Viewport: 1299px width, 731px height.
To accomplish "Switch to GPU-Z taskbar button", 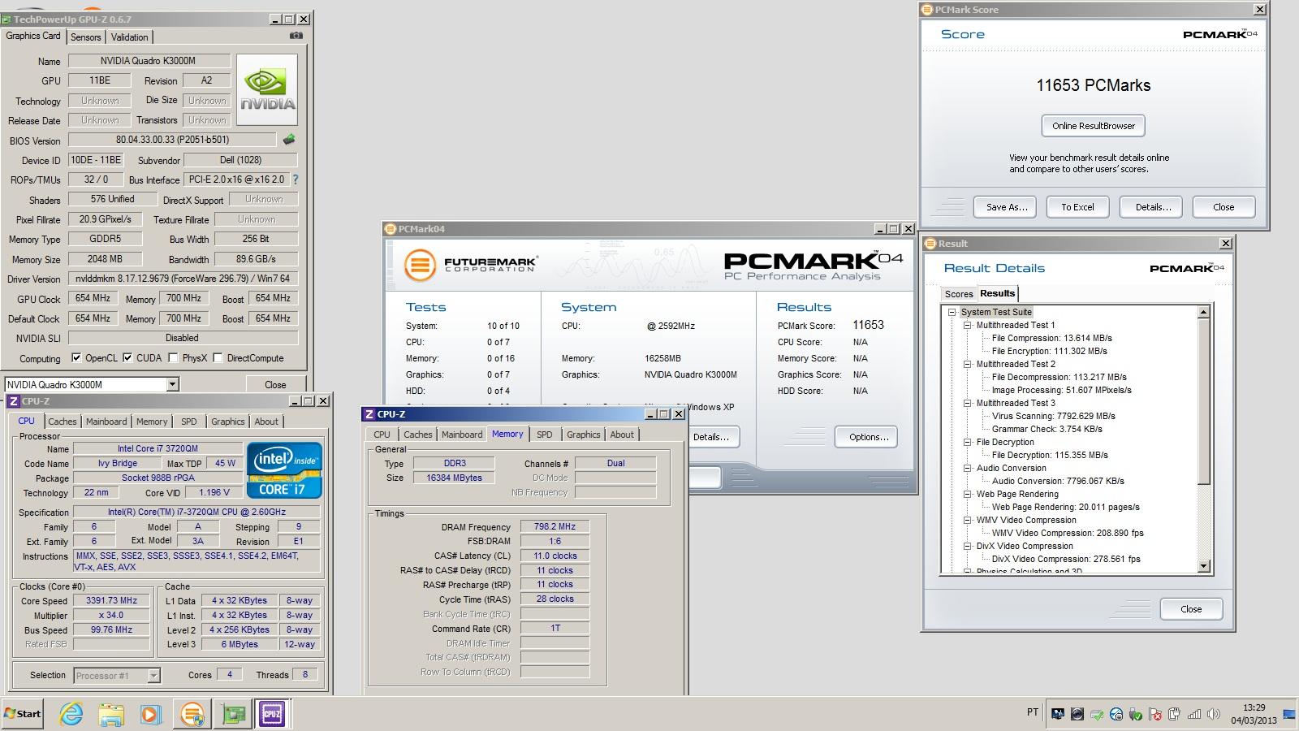I will 233,714.
